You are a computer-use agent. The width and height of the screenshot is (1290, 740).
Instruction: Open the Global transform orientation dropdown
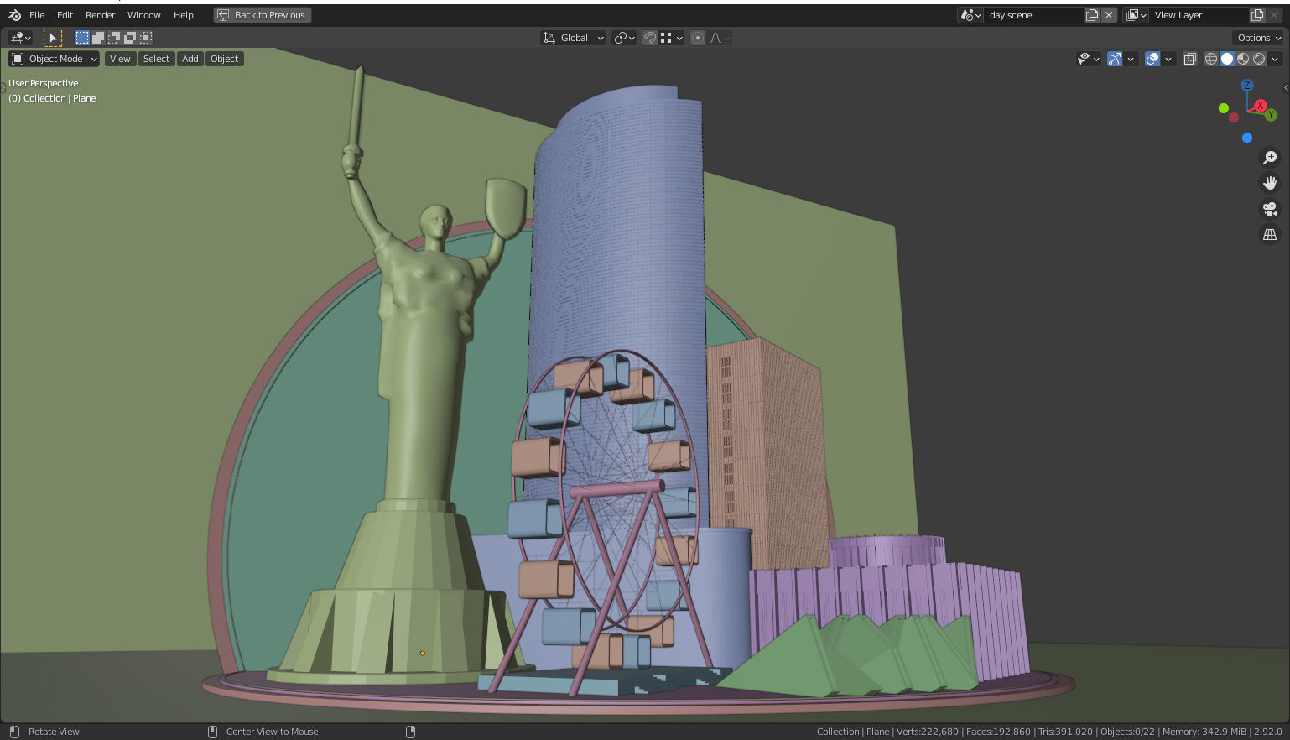pyautogui.click(x=574, y=38)
